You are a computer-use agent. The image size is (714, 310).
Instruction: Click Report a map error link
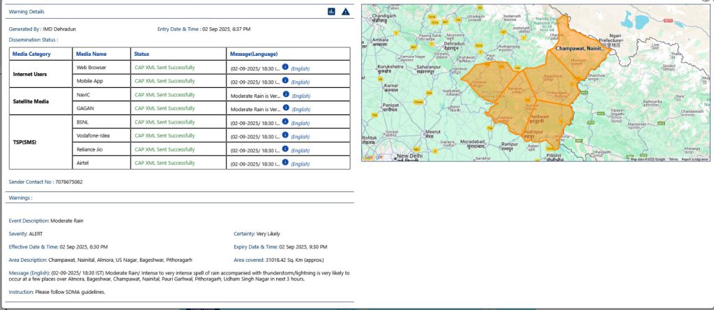click(x=695, y=159)
